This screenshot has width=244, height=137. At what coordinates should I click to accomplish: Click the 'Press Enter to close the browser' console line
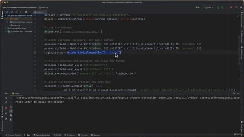(40, 102)
